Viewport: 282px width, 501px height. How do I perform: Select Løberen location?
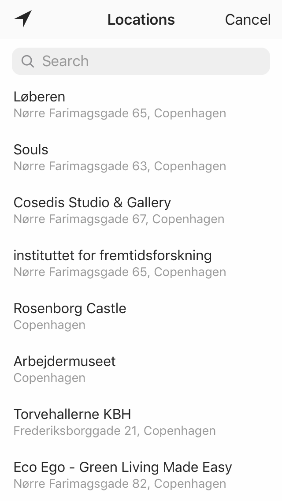click(x=40, y=97)
